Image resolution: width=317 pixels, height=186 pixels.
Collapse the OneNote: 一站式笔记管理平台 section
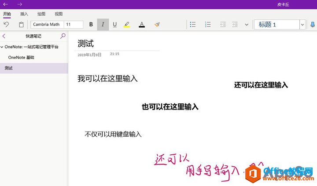[2, 47]
